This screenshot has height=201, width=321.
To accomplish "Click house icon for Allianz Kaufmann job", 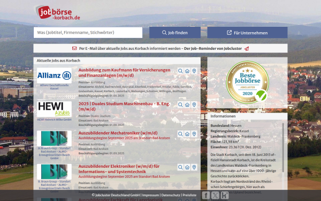I will point(187,71).
